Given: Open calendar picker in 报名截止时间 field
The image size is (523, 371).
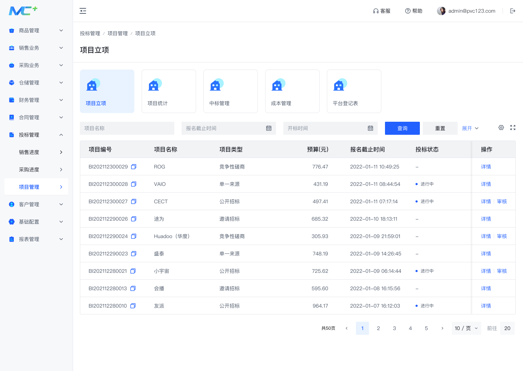Looking at the screenshot, I should coord(269,128).
